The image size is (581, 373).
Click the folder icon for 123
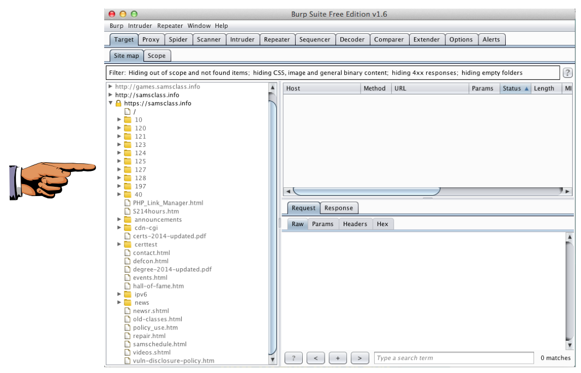pyautogui.click(x=128, y=145)
